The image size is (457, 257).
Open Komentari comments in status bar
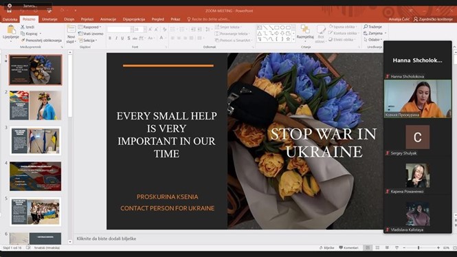pyautogui.click(x=348, y=247)
